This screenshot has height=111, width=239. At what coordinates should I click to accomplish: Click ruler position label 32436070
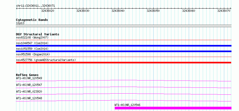tap(224, 11)
